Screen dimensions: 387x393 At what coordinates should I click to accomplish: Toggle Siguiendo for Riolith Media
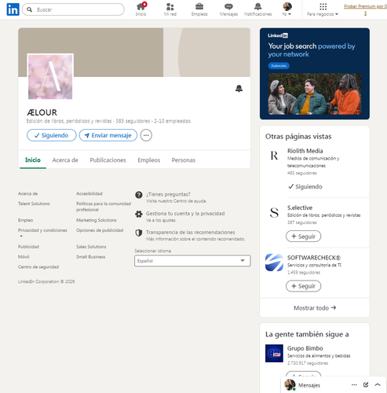305,186
